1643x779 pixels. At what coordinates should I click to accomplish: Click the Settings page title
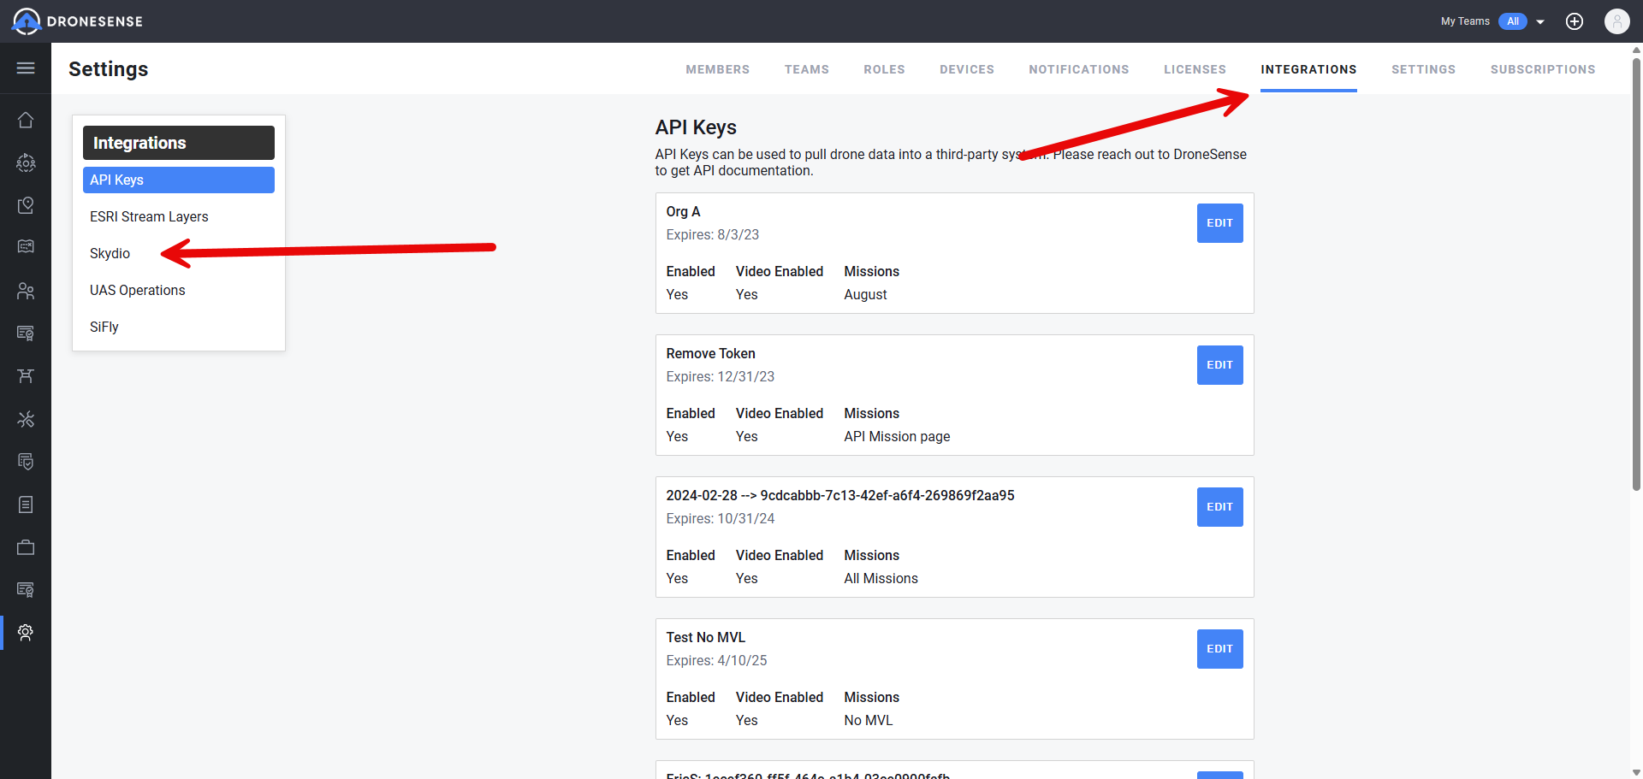pyautogui.click(x=108, y=69)
